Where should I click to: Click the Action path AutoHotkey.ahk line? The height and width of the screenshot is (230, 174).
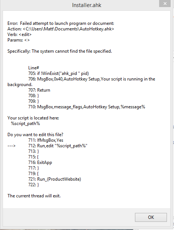point(61,29)
